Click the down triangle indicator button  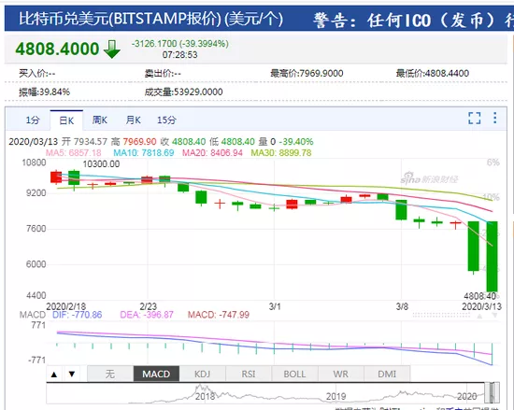(x=72, y=374)
